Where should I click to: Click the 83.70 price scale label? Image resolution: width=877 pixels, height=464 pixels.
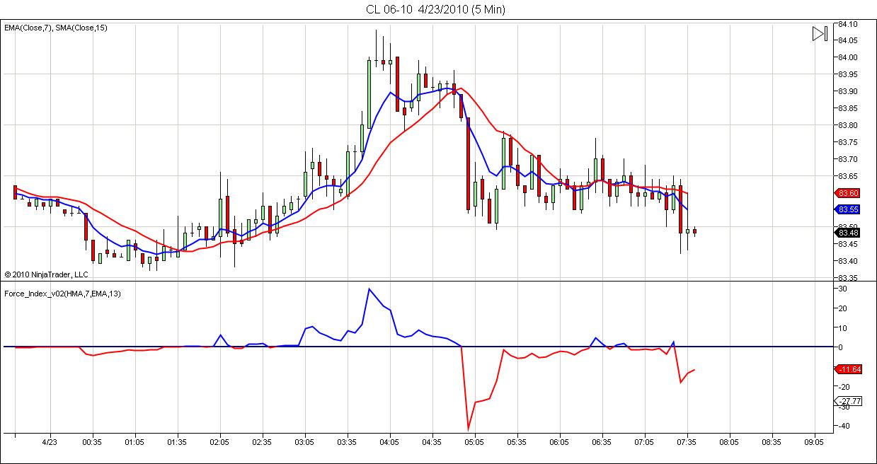848,159
